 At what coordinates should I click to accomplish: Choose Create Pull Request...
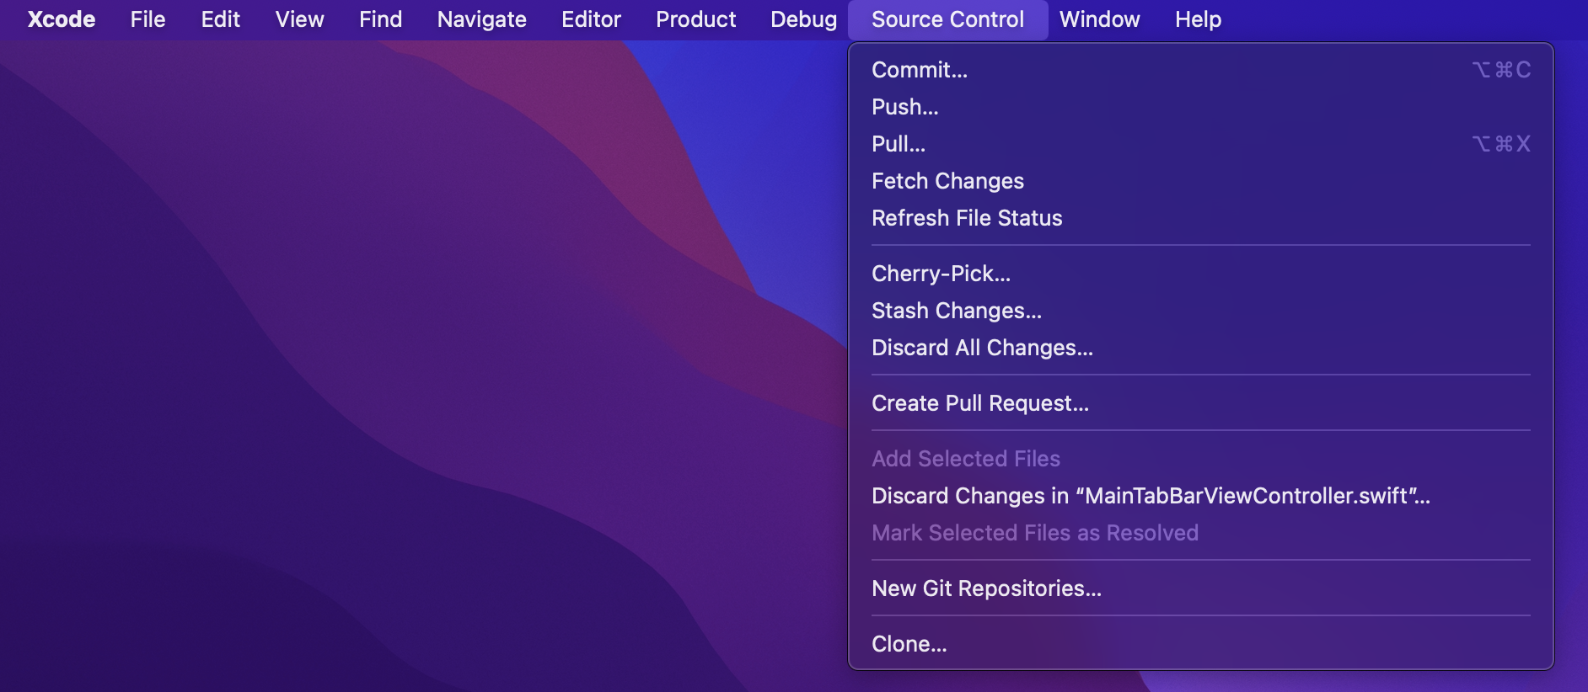(x=1200, y=403)
